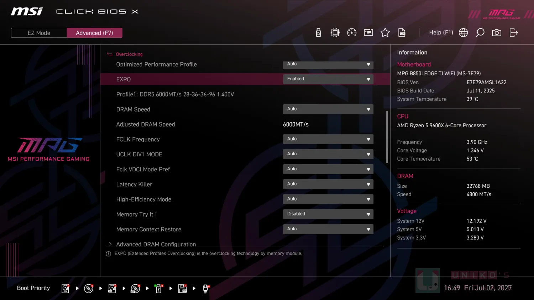Take a screenshot with the camera icon

pyautogui.click(x=497, y=33)
